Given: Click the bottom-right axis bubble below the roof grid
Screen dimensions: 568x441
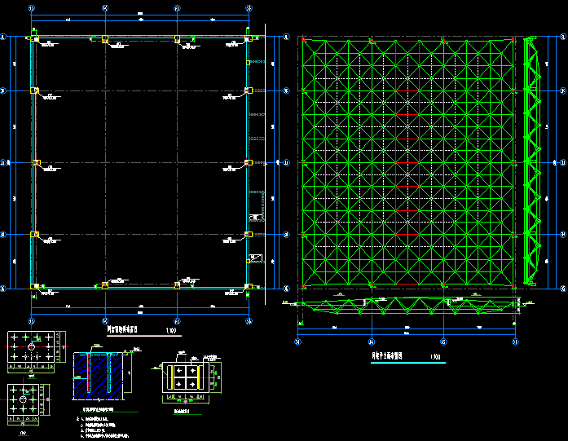Looking at the screenshot, I should (514, 342).
